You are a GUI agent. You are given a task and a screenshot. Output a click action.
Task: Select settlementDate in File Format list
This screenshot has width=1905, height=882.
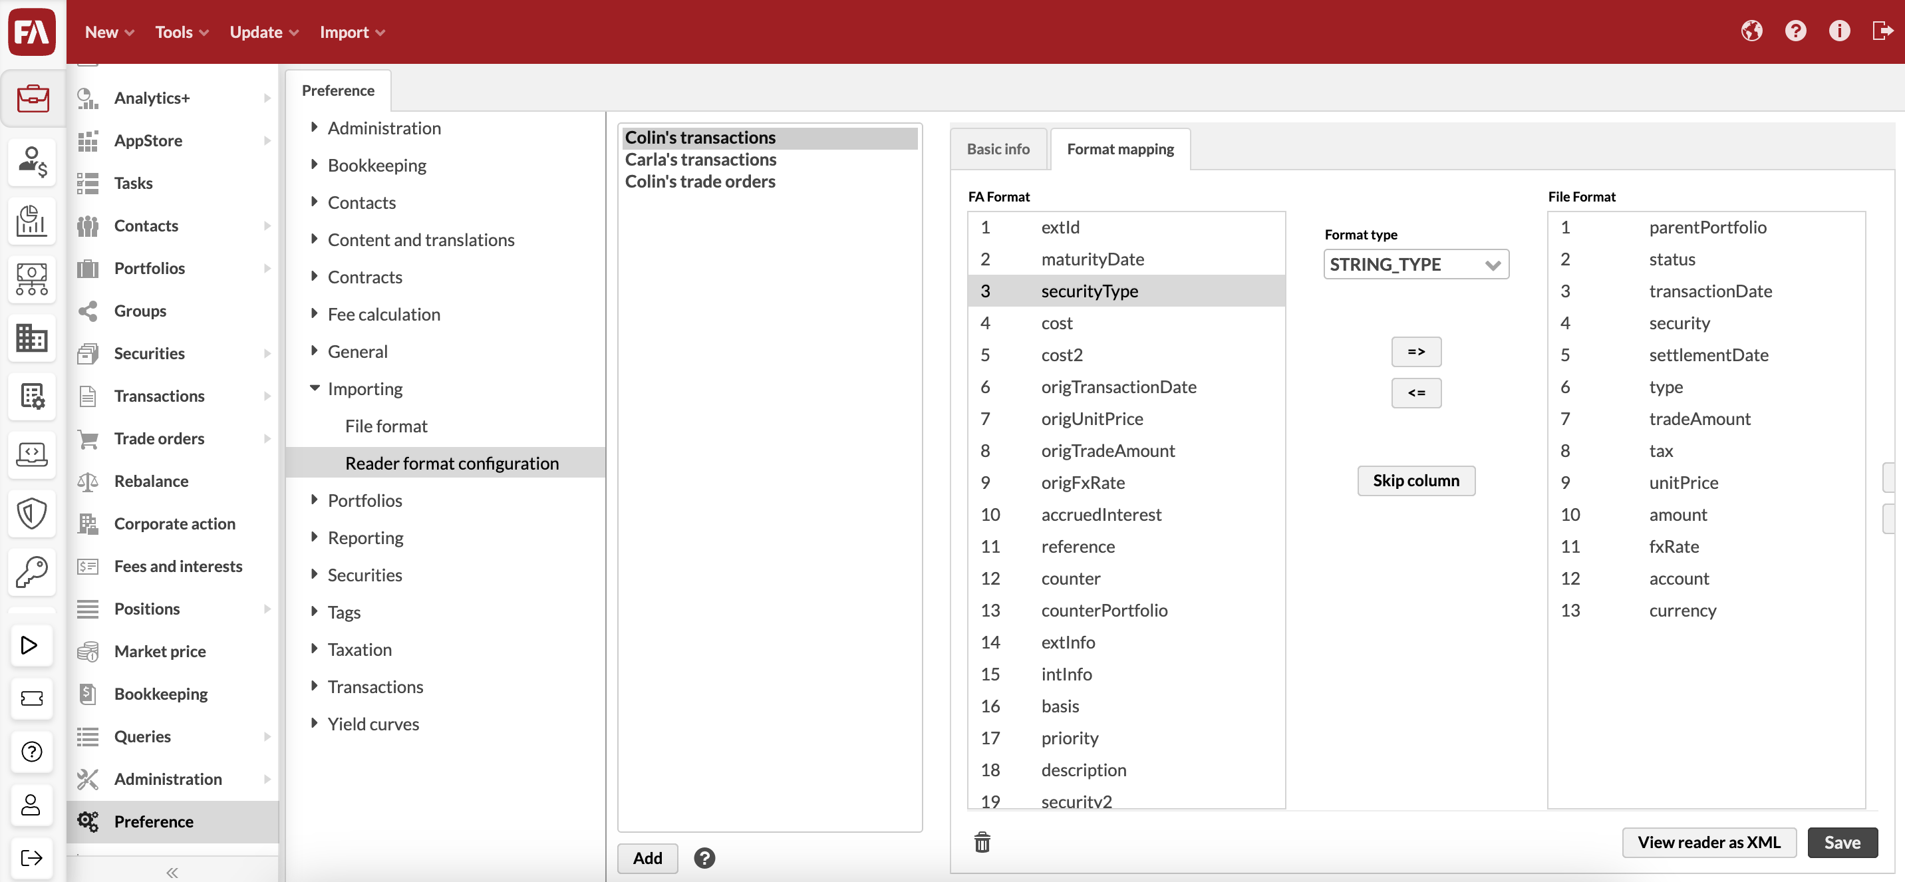[x=1705, y=355]
